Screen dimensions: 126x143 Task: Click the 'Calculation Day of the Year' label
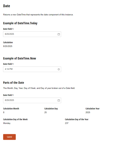pyautogui.click(x=77, y=119)
